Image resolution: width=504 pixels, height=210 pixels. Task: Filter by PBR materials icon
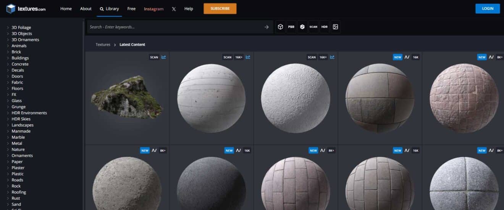[291, 27]
